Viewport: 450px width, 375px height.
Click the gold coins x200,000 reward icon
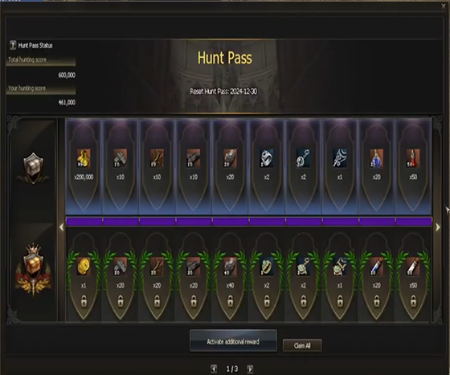(x=84, y=158)
